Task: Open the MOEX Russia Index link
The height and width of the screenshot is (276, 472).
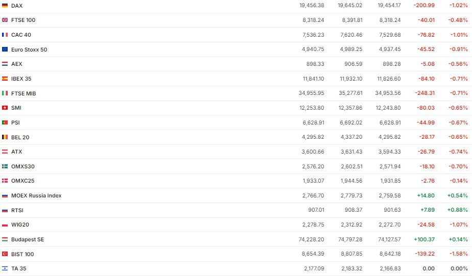Action: [x=36, y=195]
